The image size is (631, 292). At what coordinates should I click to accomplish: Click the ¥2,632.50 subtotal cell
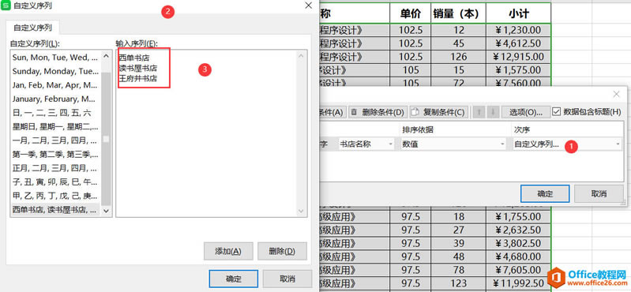tap(518, 230)
